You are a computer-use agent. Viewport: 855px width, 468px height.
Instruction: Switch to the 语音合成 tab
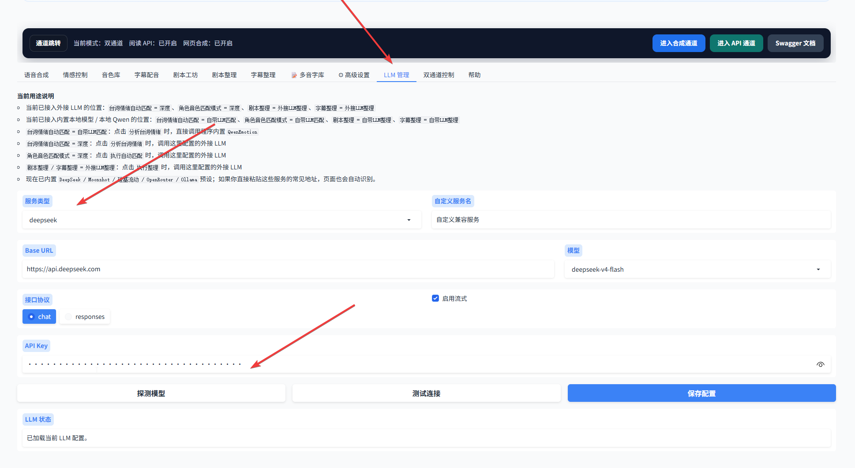pos(37,75)
